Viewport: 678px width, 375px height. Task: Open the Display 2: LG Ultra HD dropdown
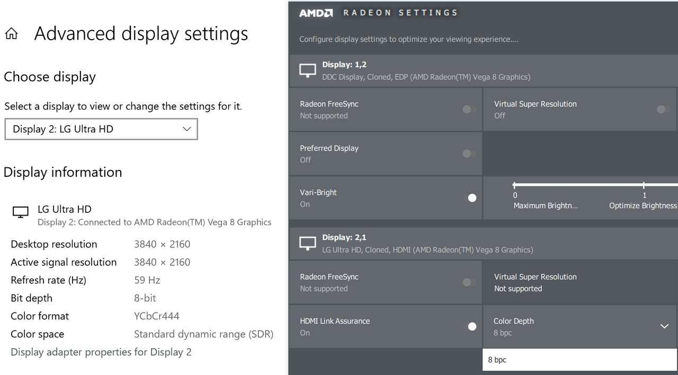(101, 129)
